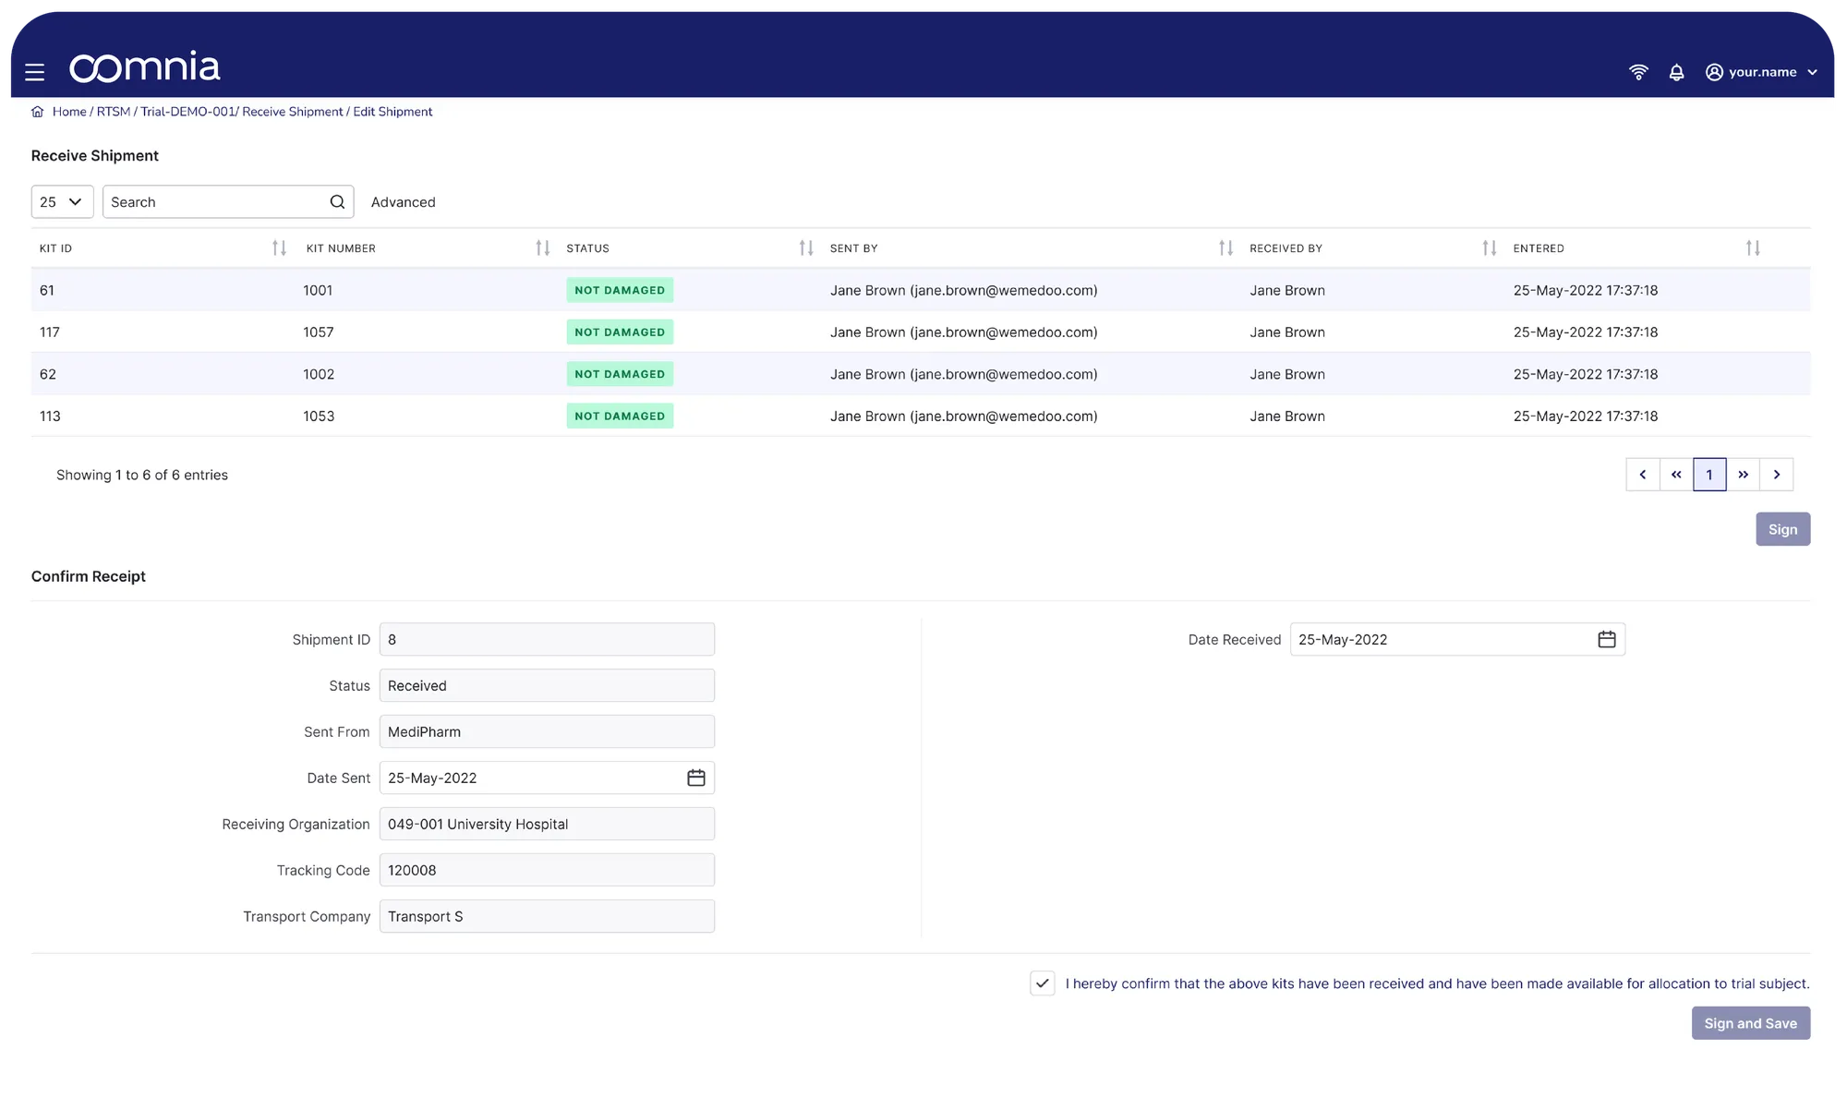Click the notification bell icon

pos(1676,72)
